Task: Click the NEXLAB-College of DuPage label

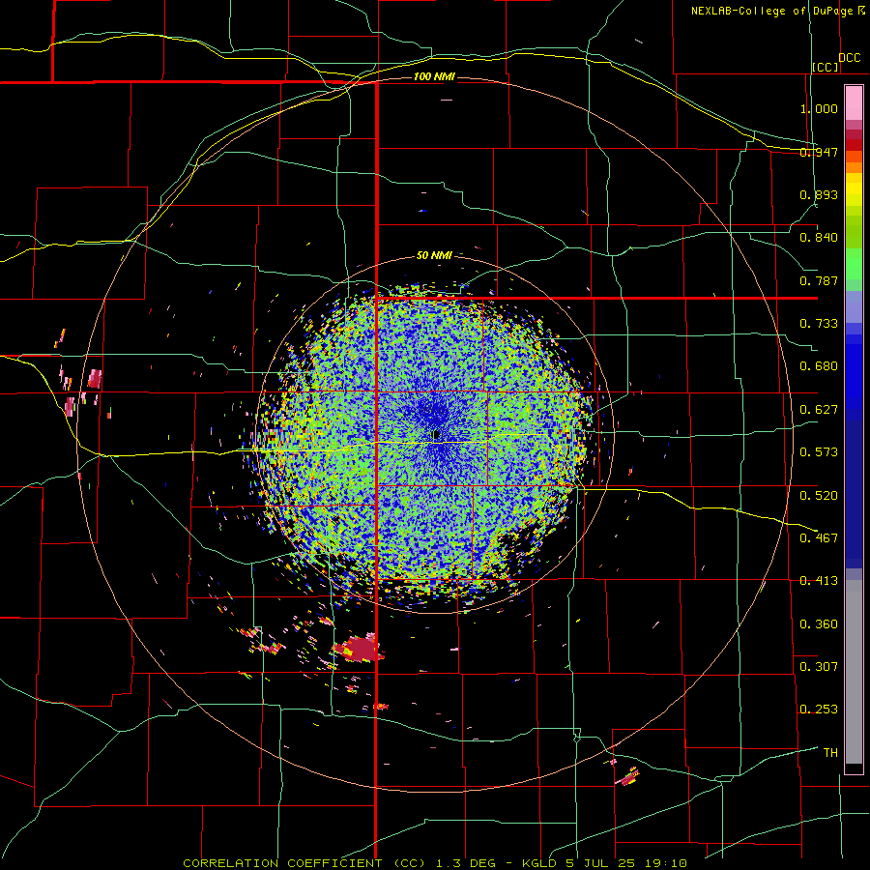Action: [771, 11]
